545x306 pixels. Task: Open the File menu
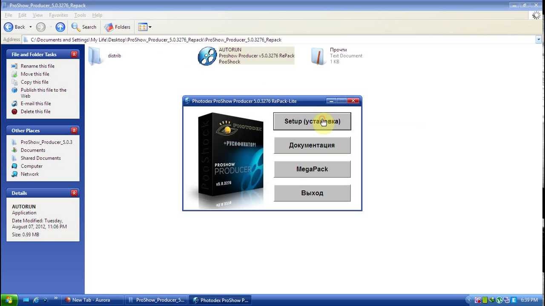[8, 15]
